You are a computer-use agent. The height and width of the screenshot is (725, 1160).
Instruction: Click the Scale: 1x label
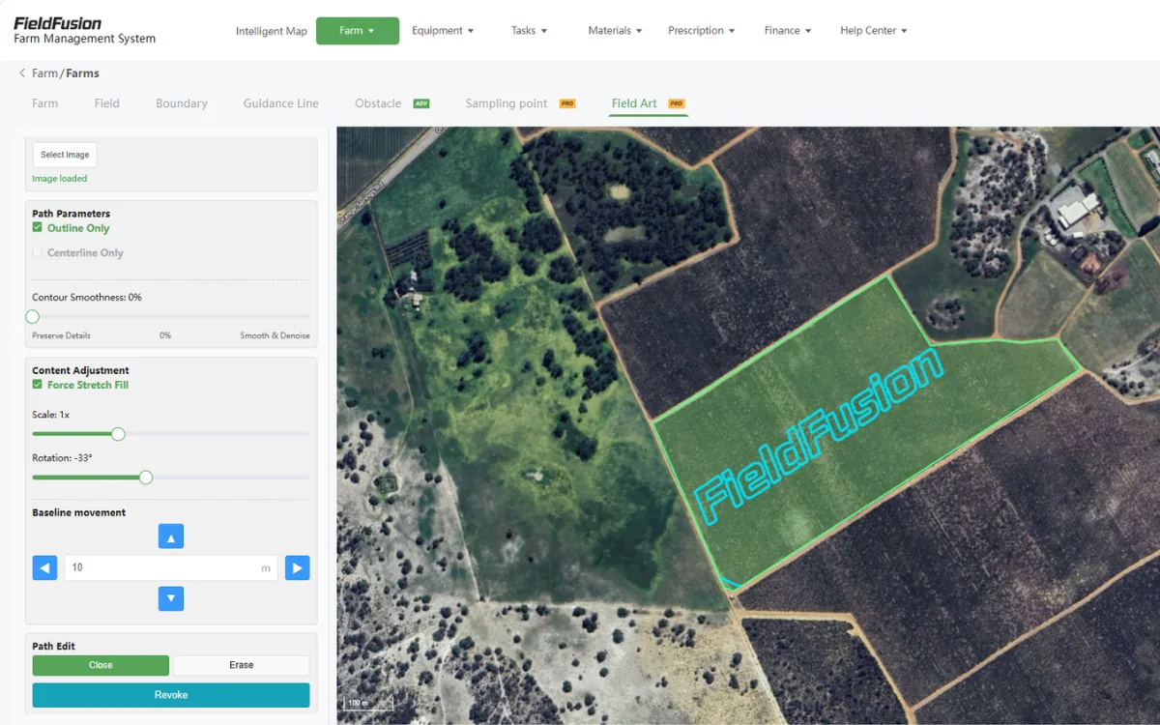tap(51, 415)
